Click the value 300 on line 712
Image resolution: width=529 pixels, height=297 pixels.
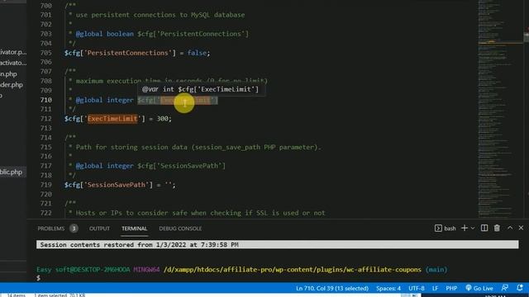coord(163,119)
